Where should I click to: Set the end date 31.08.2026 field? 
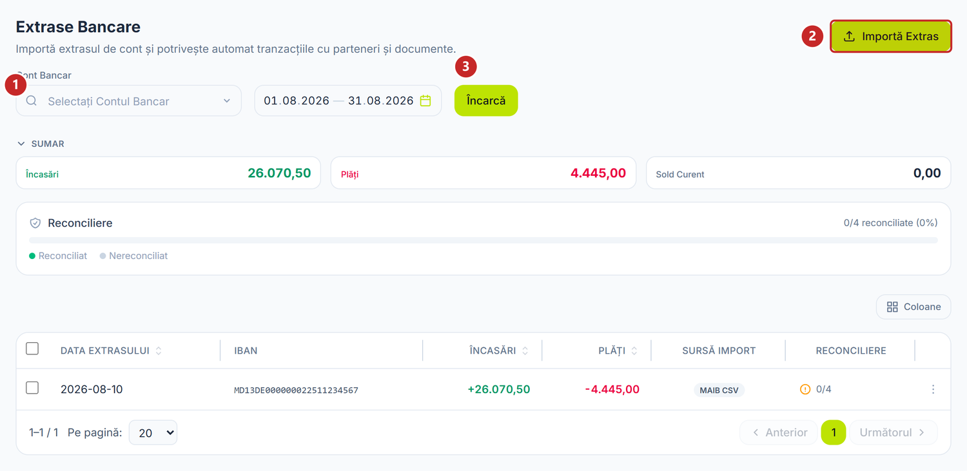381,101
